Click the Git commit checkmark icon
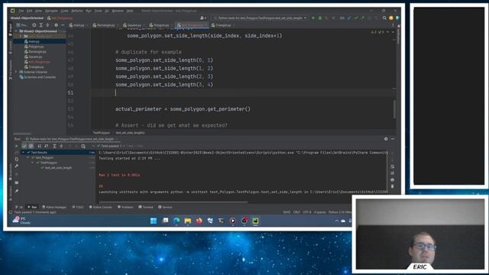 coord(356,18)
